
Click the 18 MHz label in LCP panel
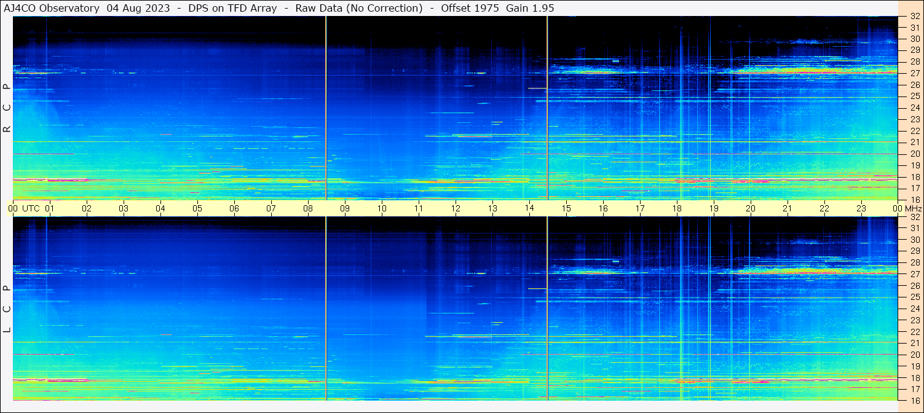click(914, 378)
